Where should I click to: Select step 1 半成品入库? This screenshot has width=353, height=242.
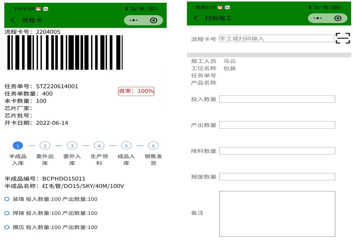(18, 146)
